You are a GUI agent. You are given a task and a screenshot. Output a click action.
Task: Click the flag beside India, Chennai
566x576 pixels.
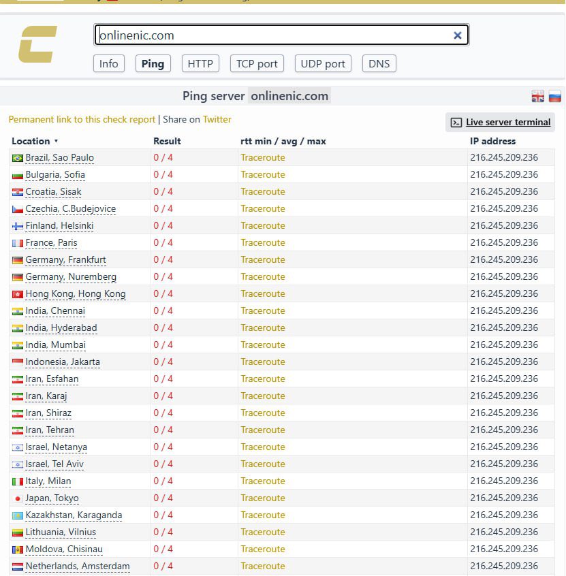tap(18, 312)
